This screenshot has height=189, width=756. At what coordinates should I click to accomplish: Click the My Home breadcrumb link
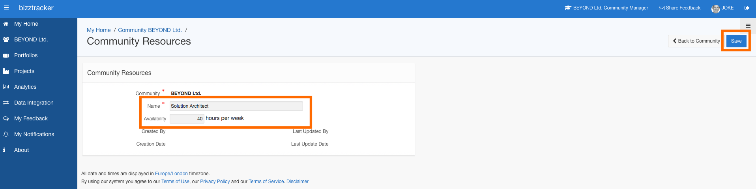99,30
